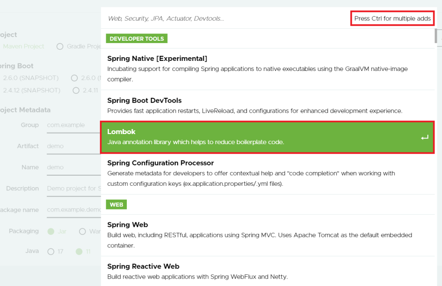The width and height of the screenshot is (442, 286).
Task: Select Jar packaging radio button
Action: point(51,232)
